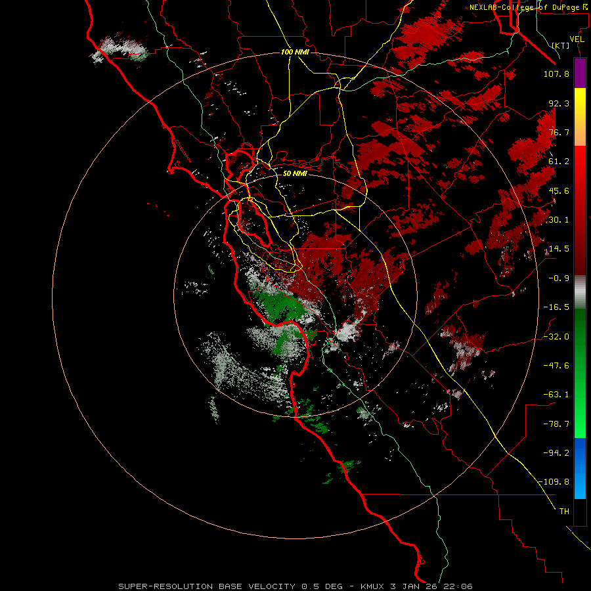Click the -63.1 scale value
This screenshot has height=591, width=591.
coord(556,395)
